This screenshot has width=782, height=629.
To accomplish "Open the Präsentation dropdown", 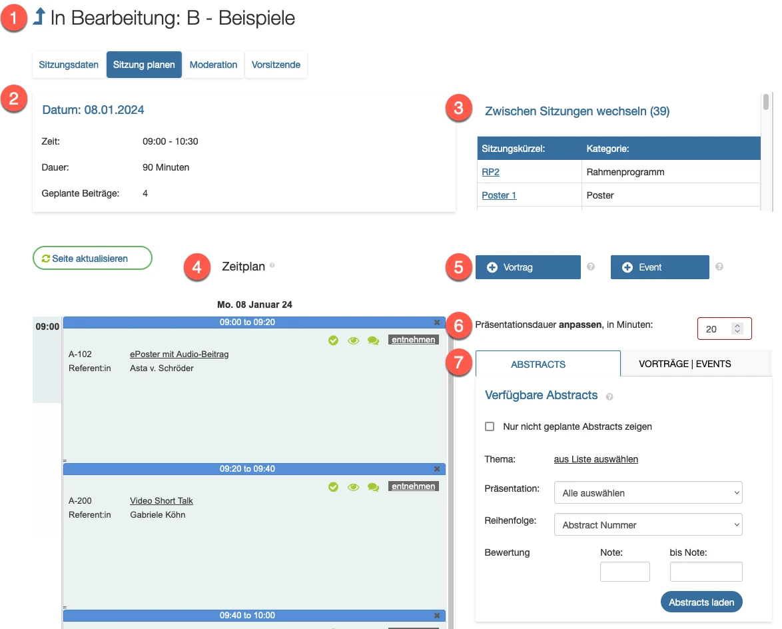I will pyautogui.click(x=647, y=493).
